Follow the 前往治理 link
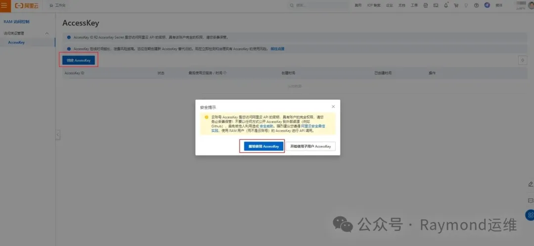This screenshot has height=246, width=534. point(277,49)
